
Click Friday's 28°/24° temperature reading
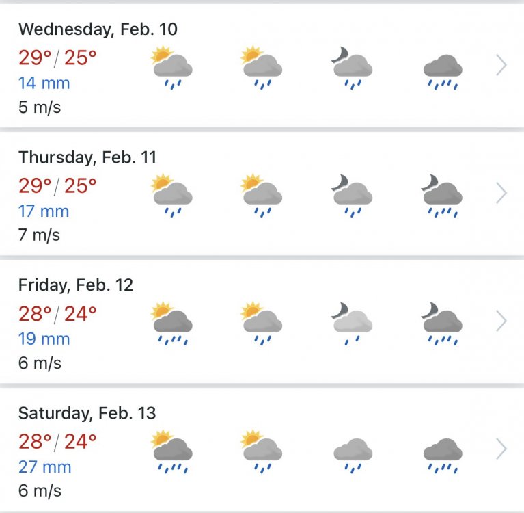(57, 314)
